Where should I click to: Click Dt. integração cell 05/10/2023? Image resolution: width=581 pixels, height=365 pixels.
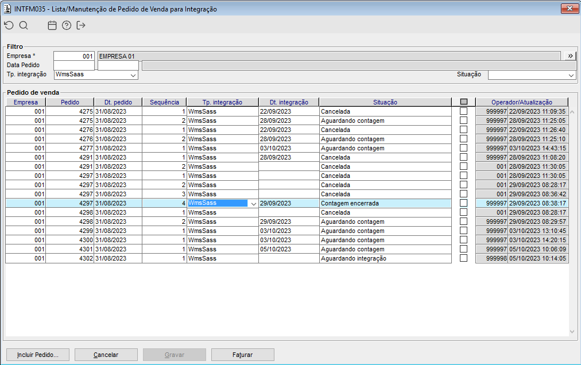(x=289, y=250)
